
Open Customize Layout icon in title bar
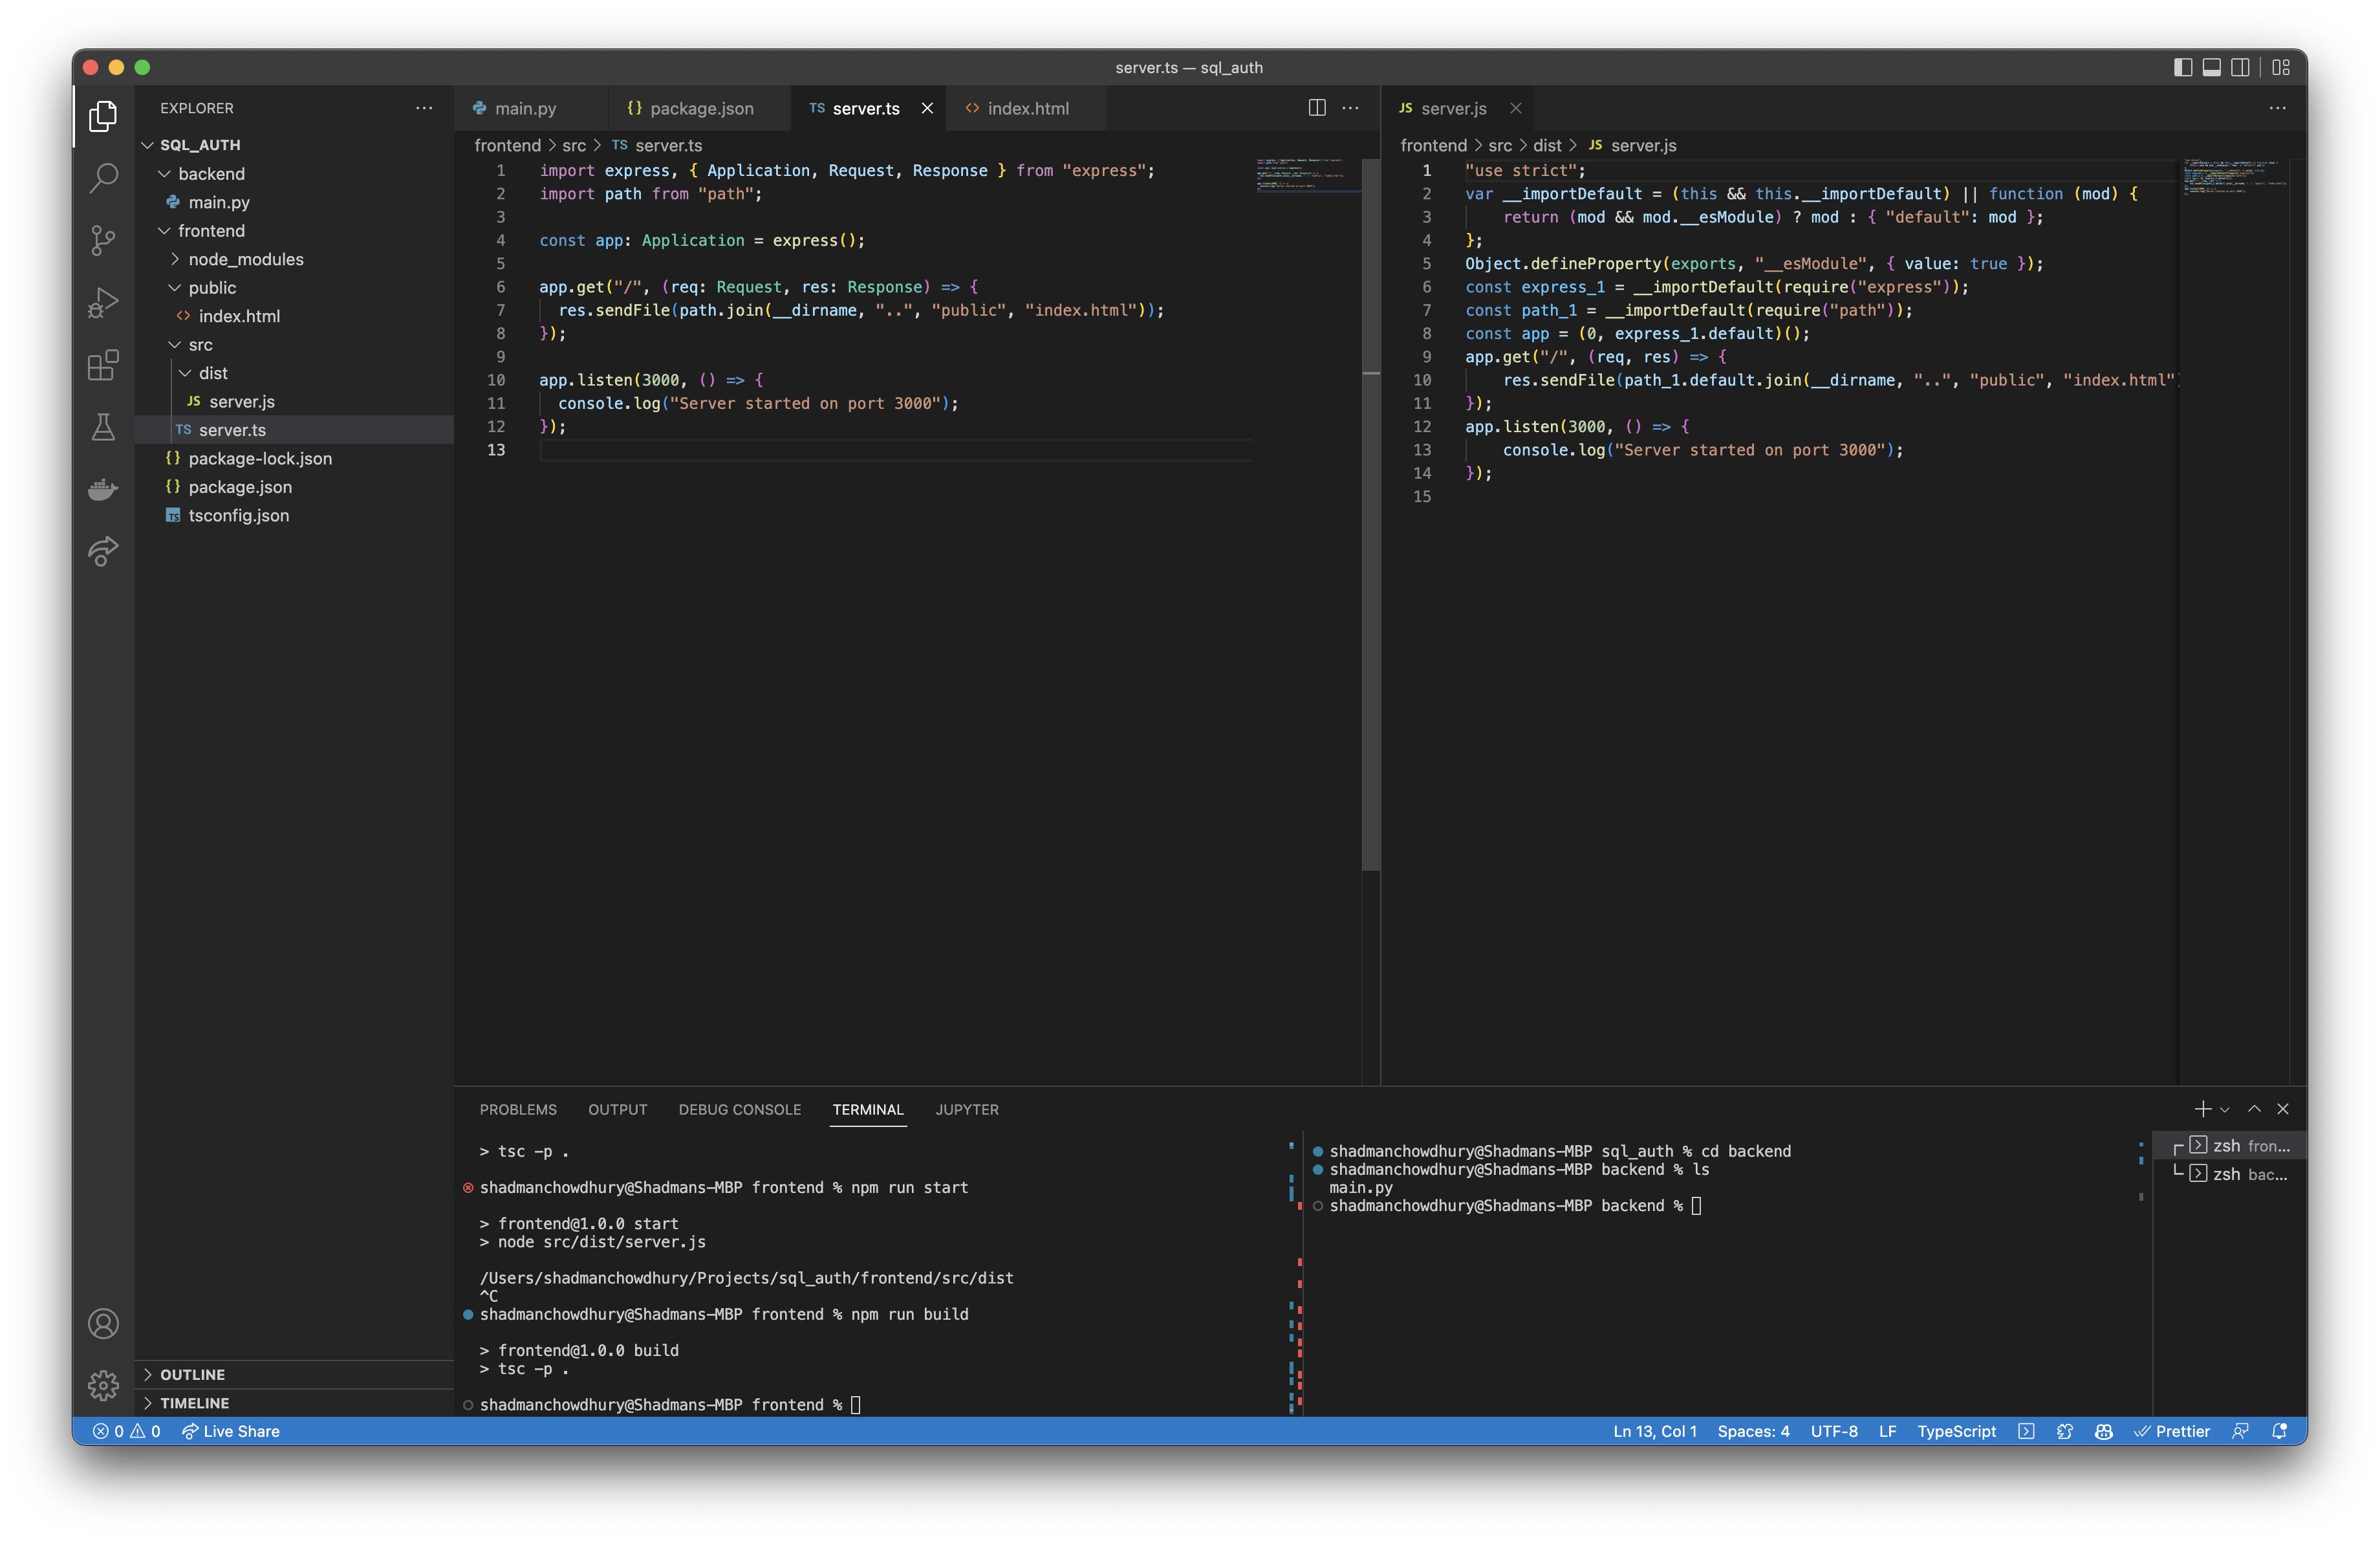click(2281, 67)
